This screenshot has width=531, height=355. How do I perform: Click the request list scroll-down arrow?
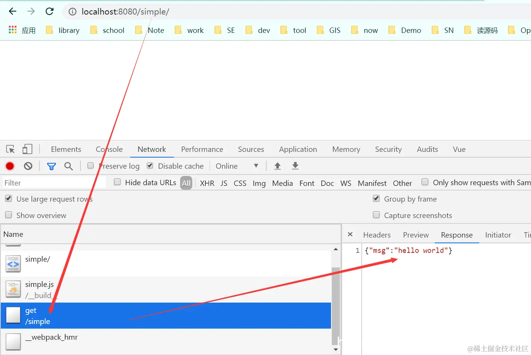point(336,349)
